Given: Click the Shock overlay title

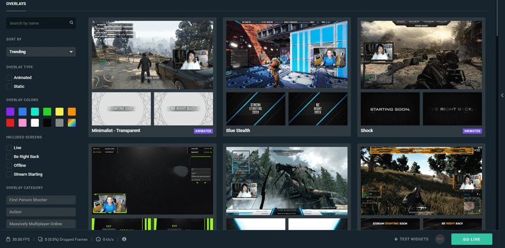Looking at the screenshot, I should tap(367, 131).
